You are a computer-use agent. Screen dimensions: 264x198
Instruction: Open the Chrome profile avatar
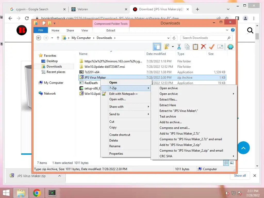point(245,18)
